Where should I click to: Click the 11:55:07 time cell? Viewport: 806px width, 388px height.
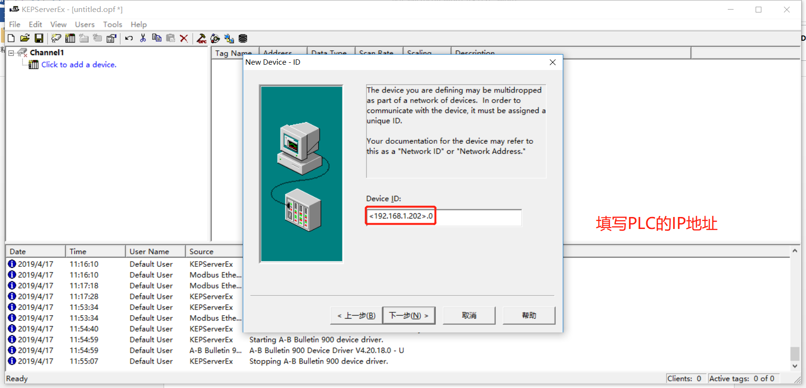point(84,361)
